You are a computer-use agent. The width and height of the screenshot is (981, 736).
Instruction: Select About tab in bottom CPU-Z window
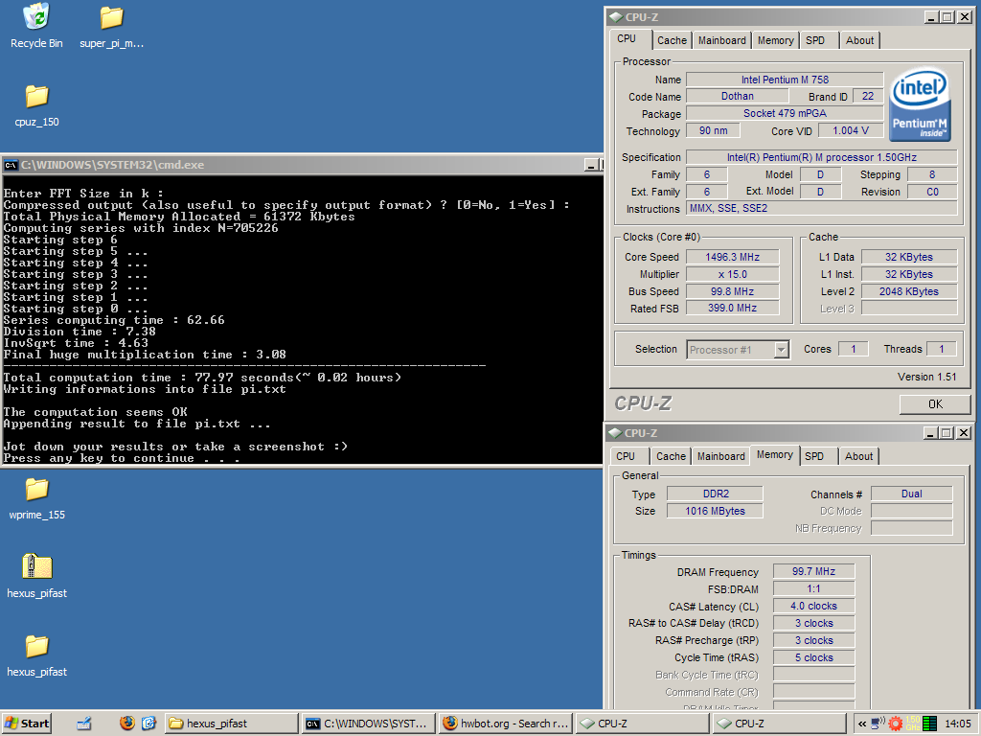tap(858, 457)
